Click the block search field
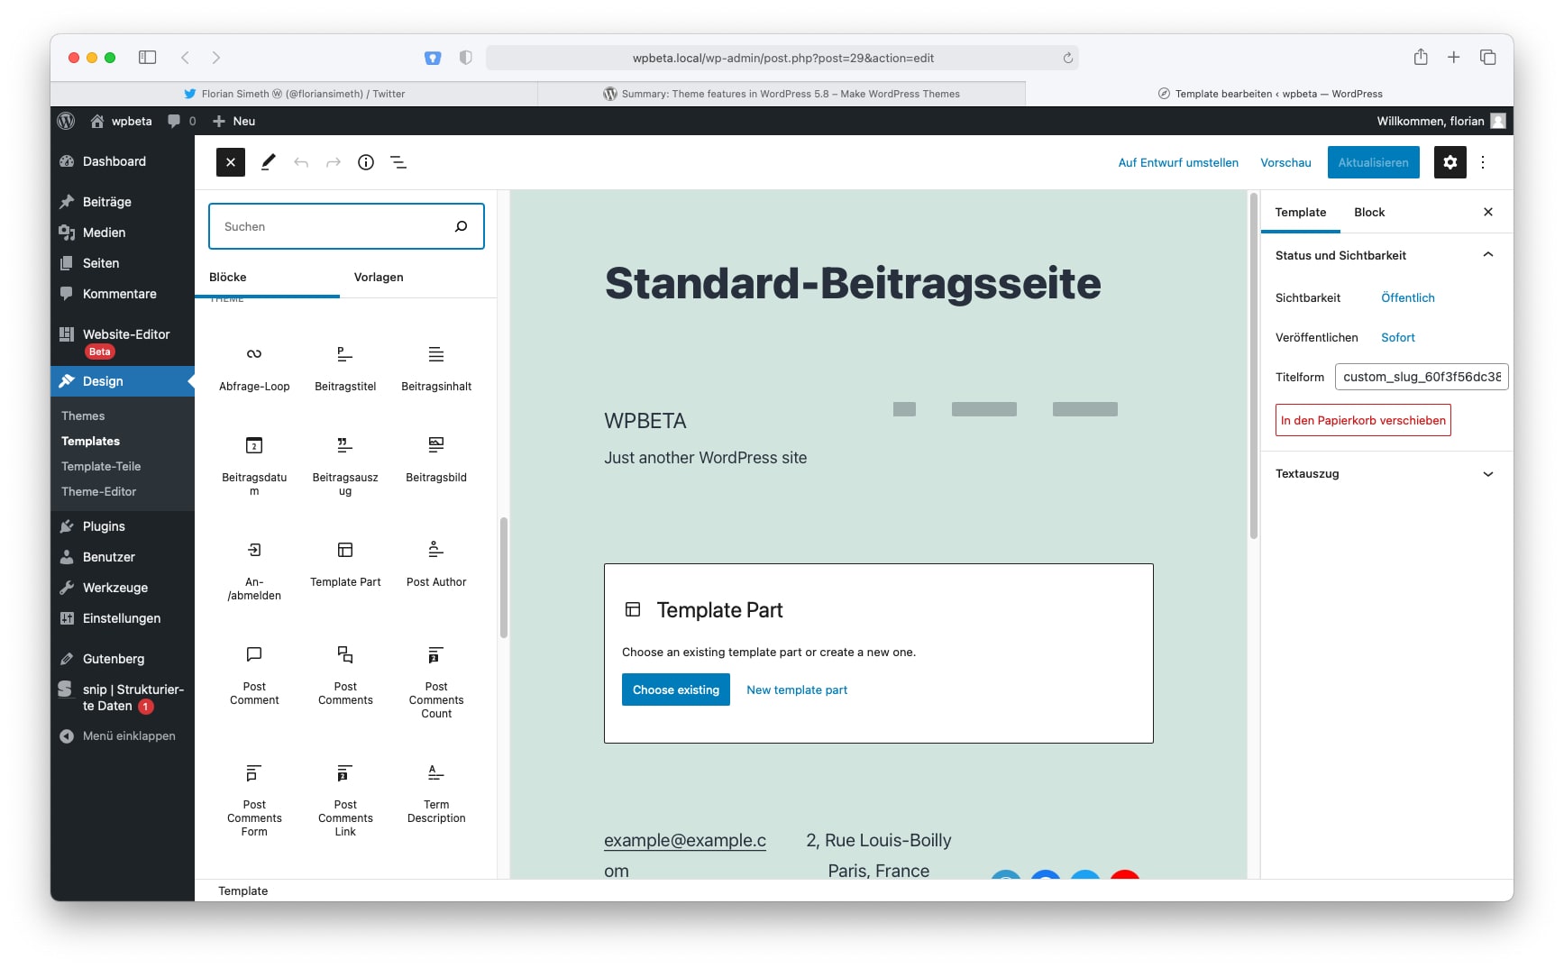This screenshot has height=968, width=1564. tap(334, 227)
